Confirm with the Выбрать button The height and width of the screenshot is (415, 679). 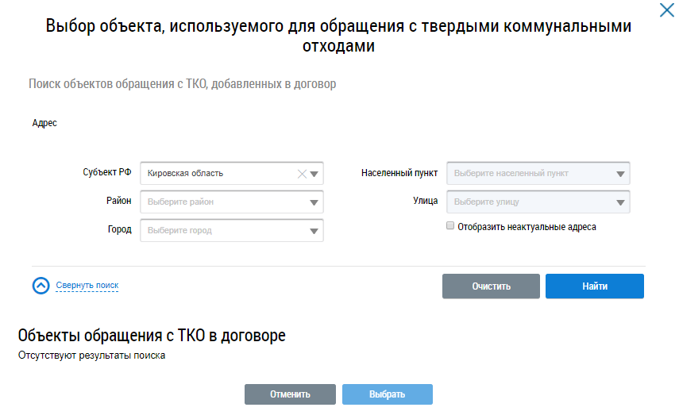pos(387,394)
